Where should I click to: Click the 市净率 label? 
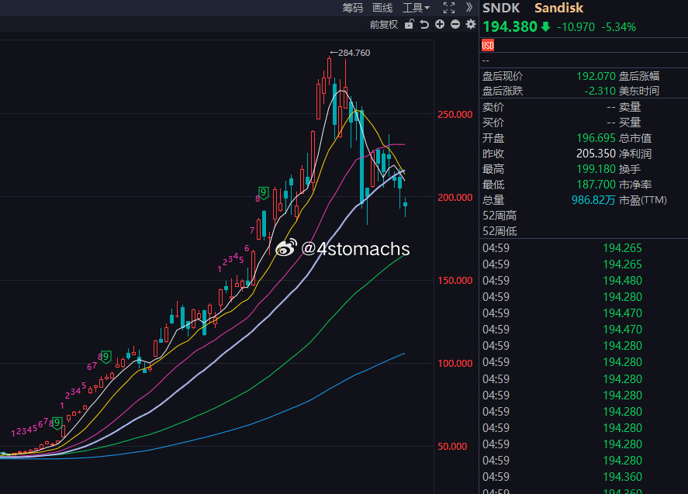635,185
